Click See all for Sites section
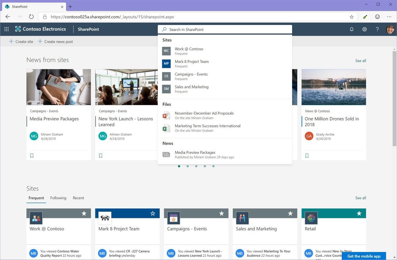This screenshot has width=397, height=260. click(360, 198)
